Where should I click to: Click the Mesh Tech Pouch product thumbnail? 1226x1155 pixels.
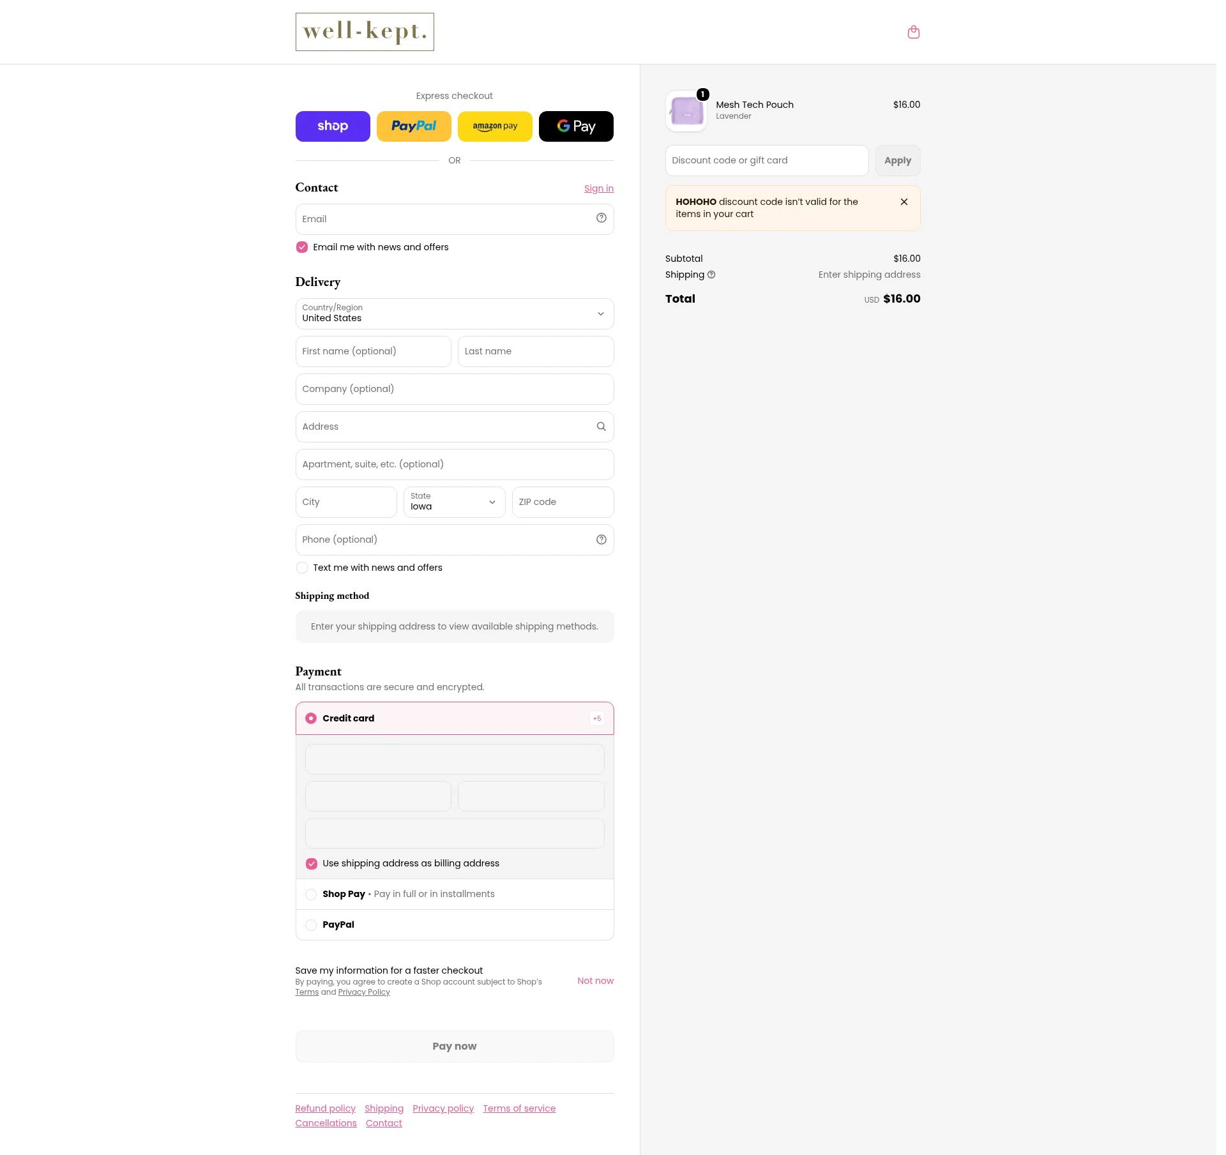coord(686,111)
